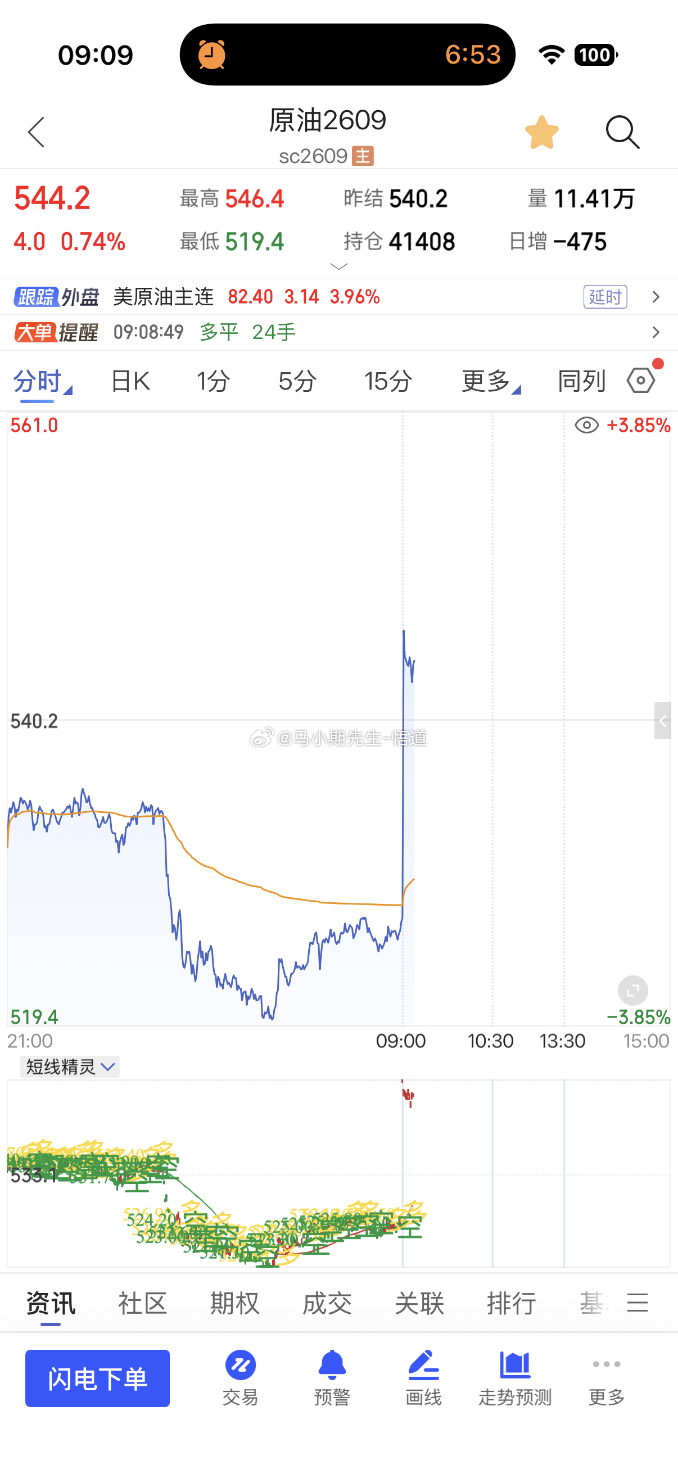
Task: Expand the side panel handle on chart
Action: [x=663, y=721]
